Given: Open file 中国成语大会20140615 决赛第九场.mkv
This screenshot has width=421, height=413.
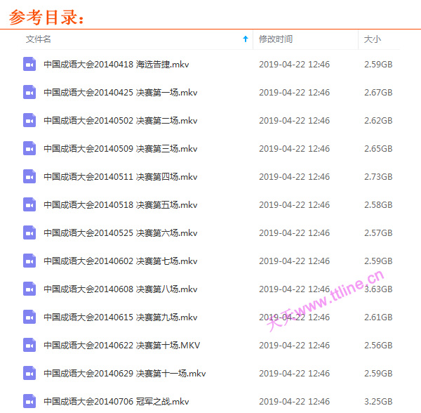Looking at the screenshot, I should tap(120, 317).
